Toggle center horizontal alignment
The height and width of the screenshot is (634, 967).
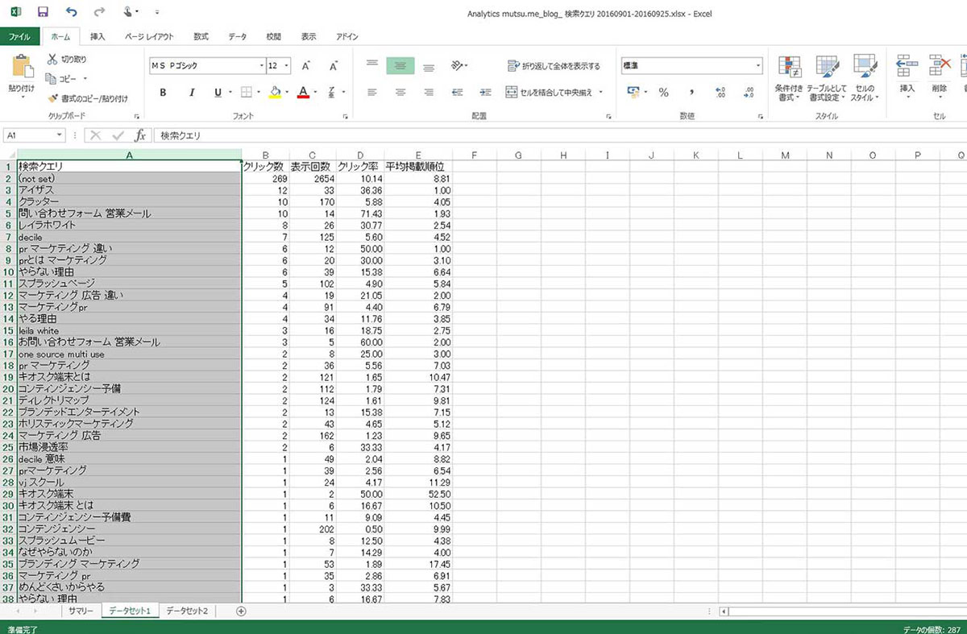(x=400, y=93)
